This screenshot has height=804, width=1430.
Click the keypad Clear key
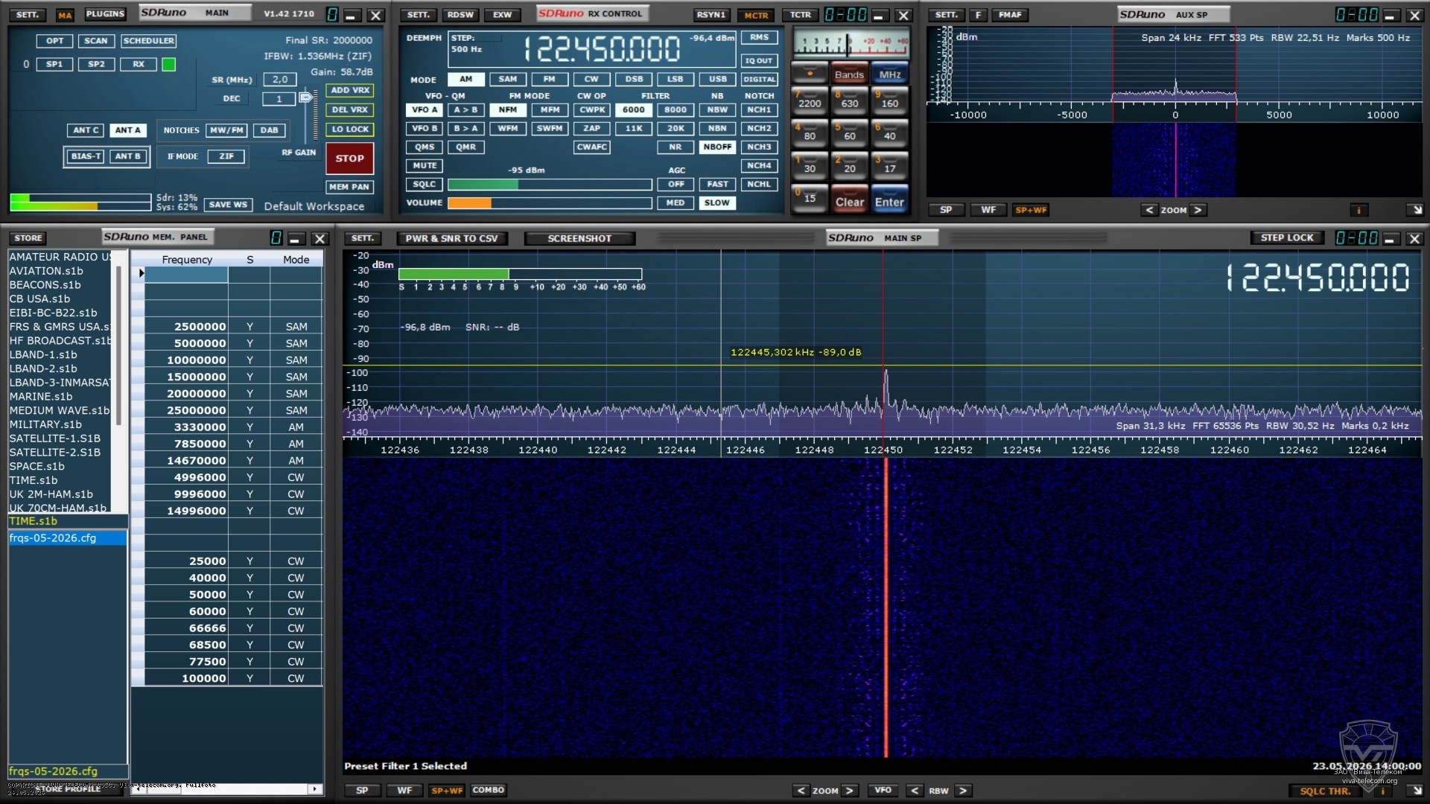(850, 201)
